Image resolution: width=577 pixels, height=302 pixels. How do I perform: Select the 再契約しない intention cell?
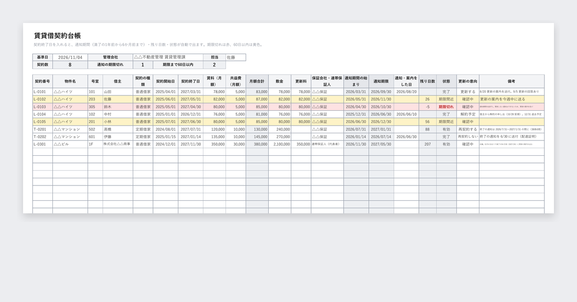click(x=468, y=137)
